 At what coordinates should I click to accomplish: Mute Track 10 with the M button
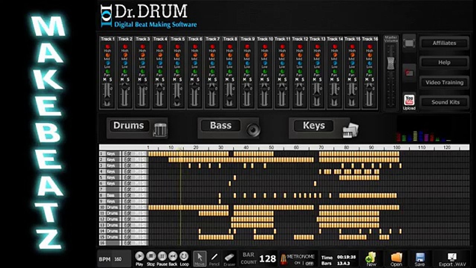click(x=262, y=80)
